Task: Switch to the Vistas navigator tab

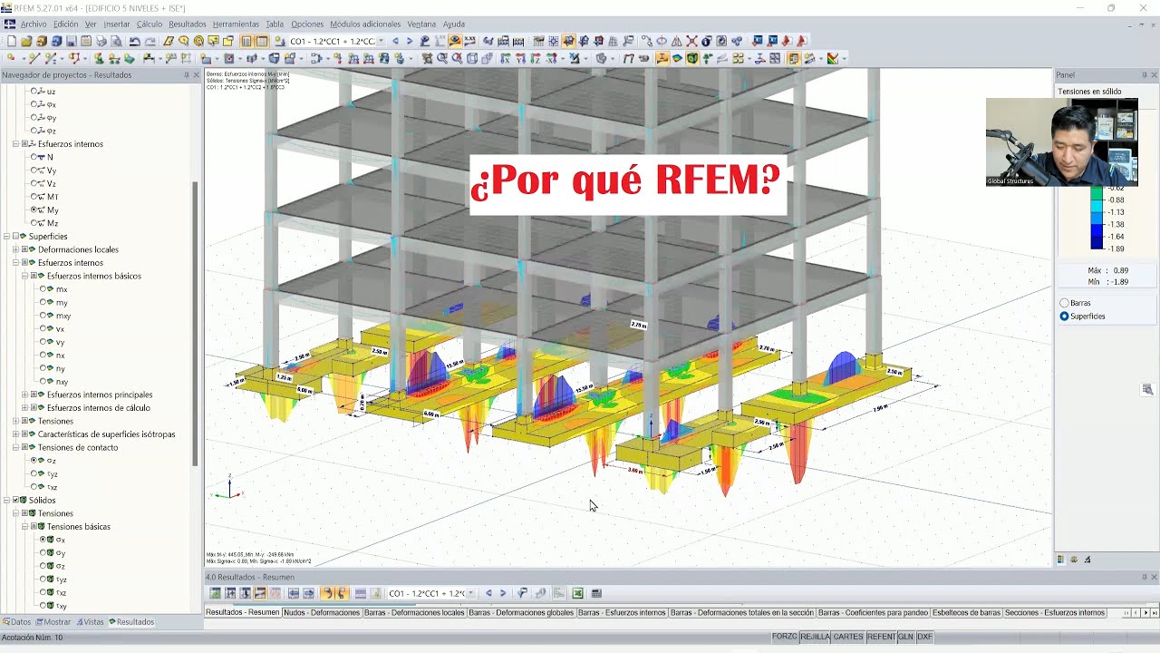Action: 91,622
